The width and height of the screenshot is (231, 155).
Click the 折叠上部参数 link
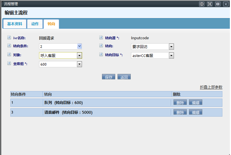[x=211, y=87]
